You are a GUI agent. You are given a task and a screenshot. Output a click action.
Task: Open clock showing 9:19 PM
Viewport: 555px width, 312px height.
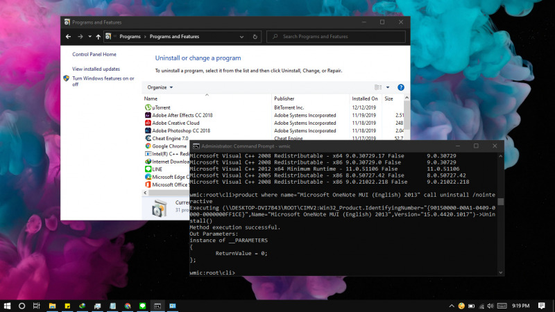coord(521,306)
